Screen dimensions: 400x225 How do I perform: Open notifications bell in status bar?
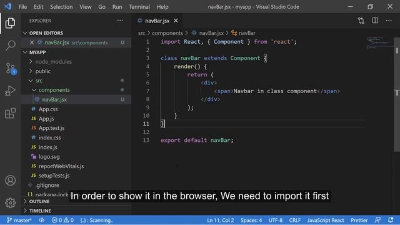coord(391,220)
